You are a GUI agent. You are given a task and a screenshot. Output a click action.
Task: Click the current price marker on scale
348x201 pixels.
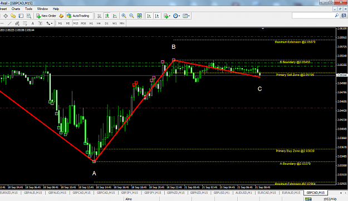[342, 75]
